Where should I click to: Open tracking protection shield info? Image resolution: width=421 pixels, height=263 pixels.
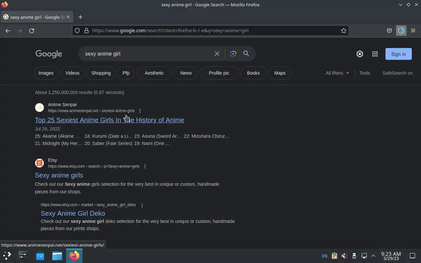tap(77, 31)
